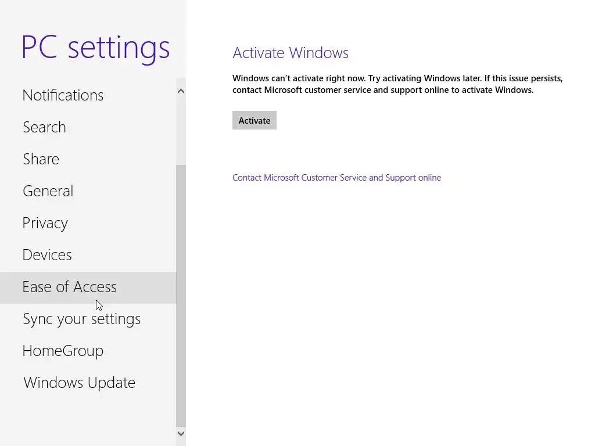Open HomeGroup settings

tap(88, 351)
